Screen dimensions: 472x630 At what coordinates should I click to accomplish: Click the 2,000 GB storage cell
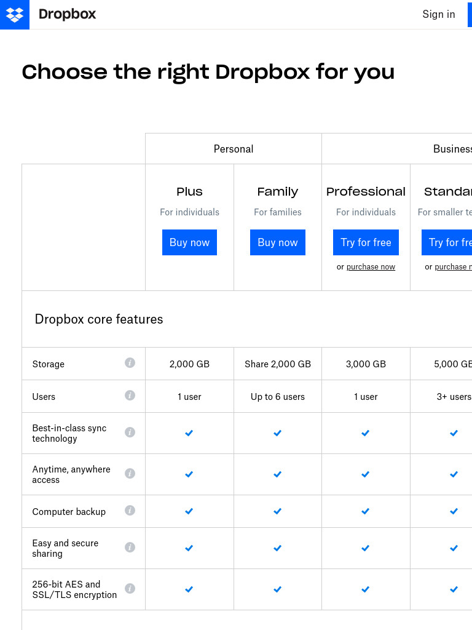pyautogui.click(x=189, y=364)
